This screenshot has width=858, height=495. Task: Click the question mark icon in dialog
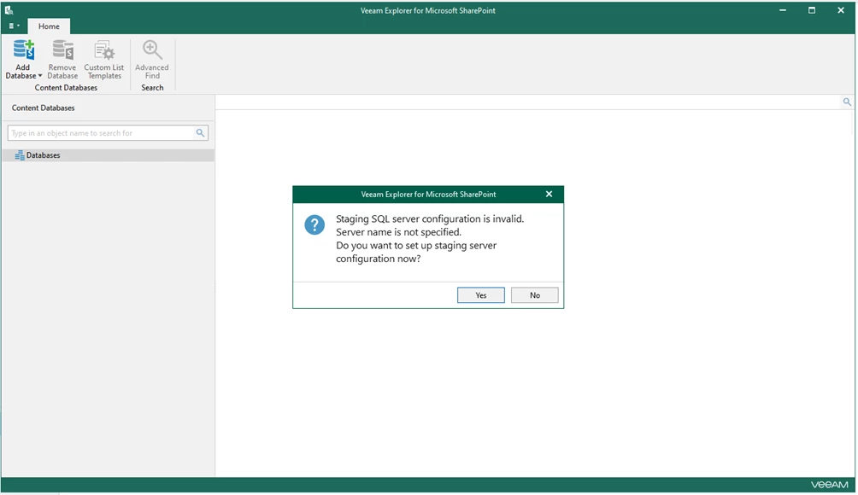tap(314, 224)
